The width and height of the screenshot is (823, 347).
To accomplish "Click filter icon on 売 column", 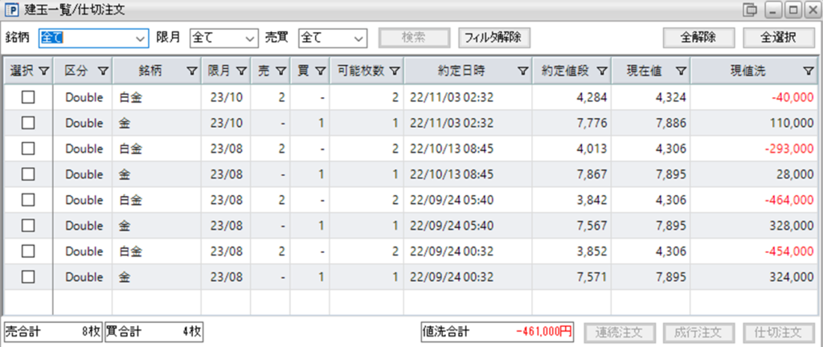I will (x=280, y=71).
